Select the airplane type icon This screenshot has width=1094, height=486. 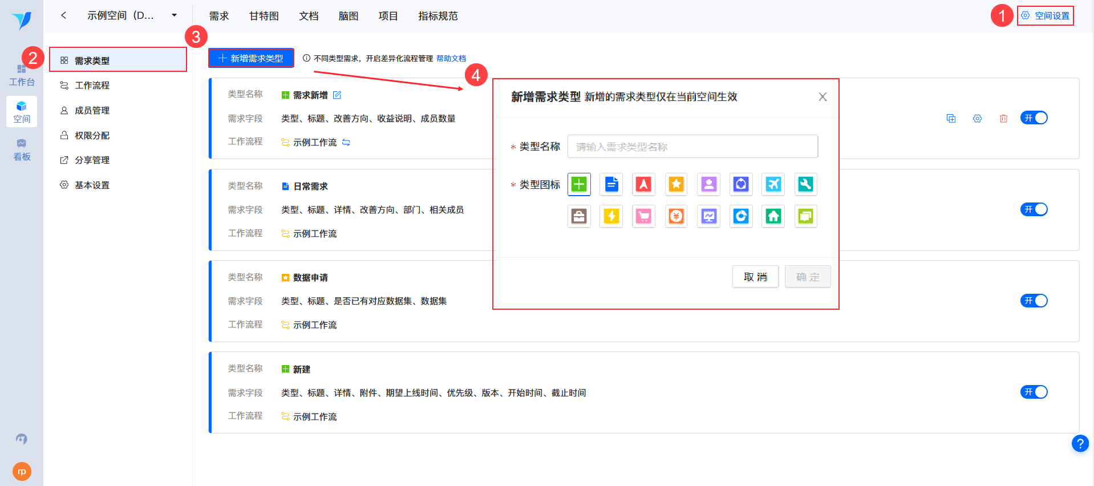point(773,184)
